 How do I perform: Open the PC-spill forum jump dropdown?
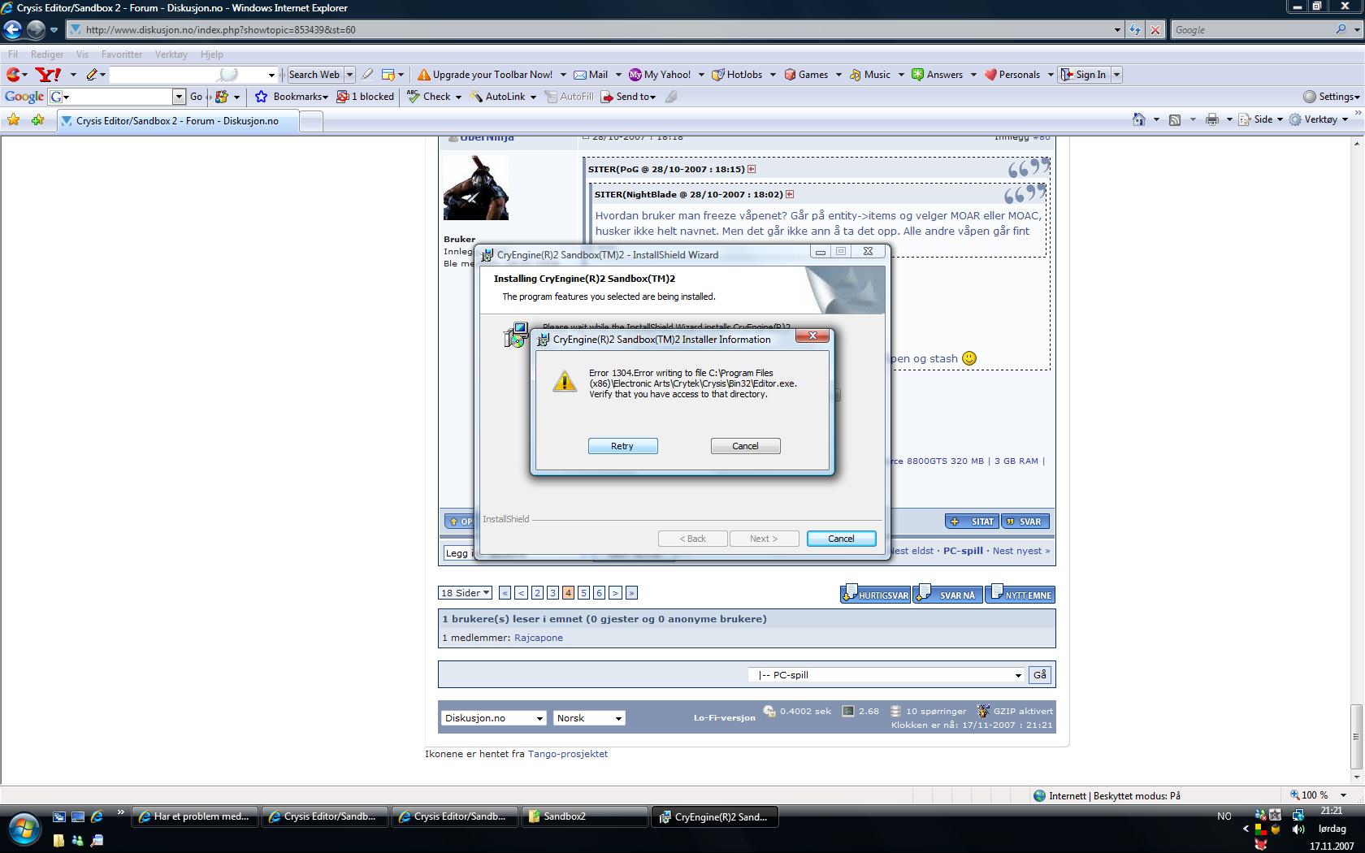[x=886, y=675]
